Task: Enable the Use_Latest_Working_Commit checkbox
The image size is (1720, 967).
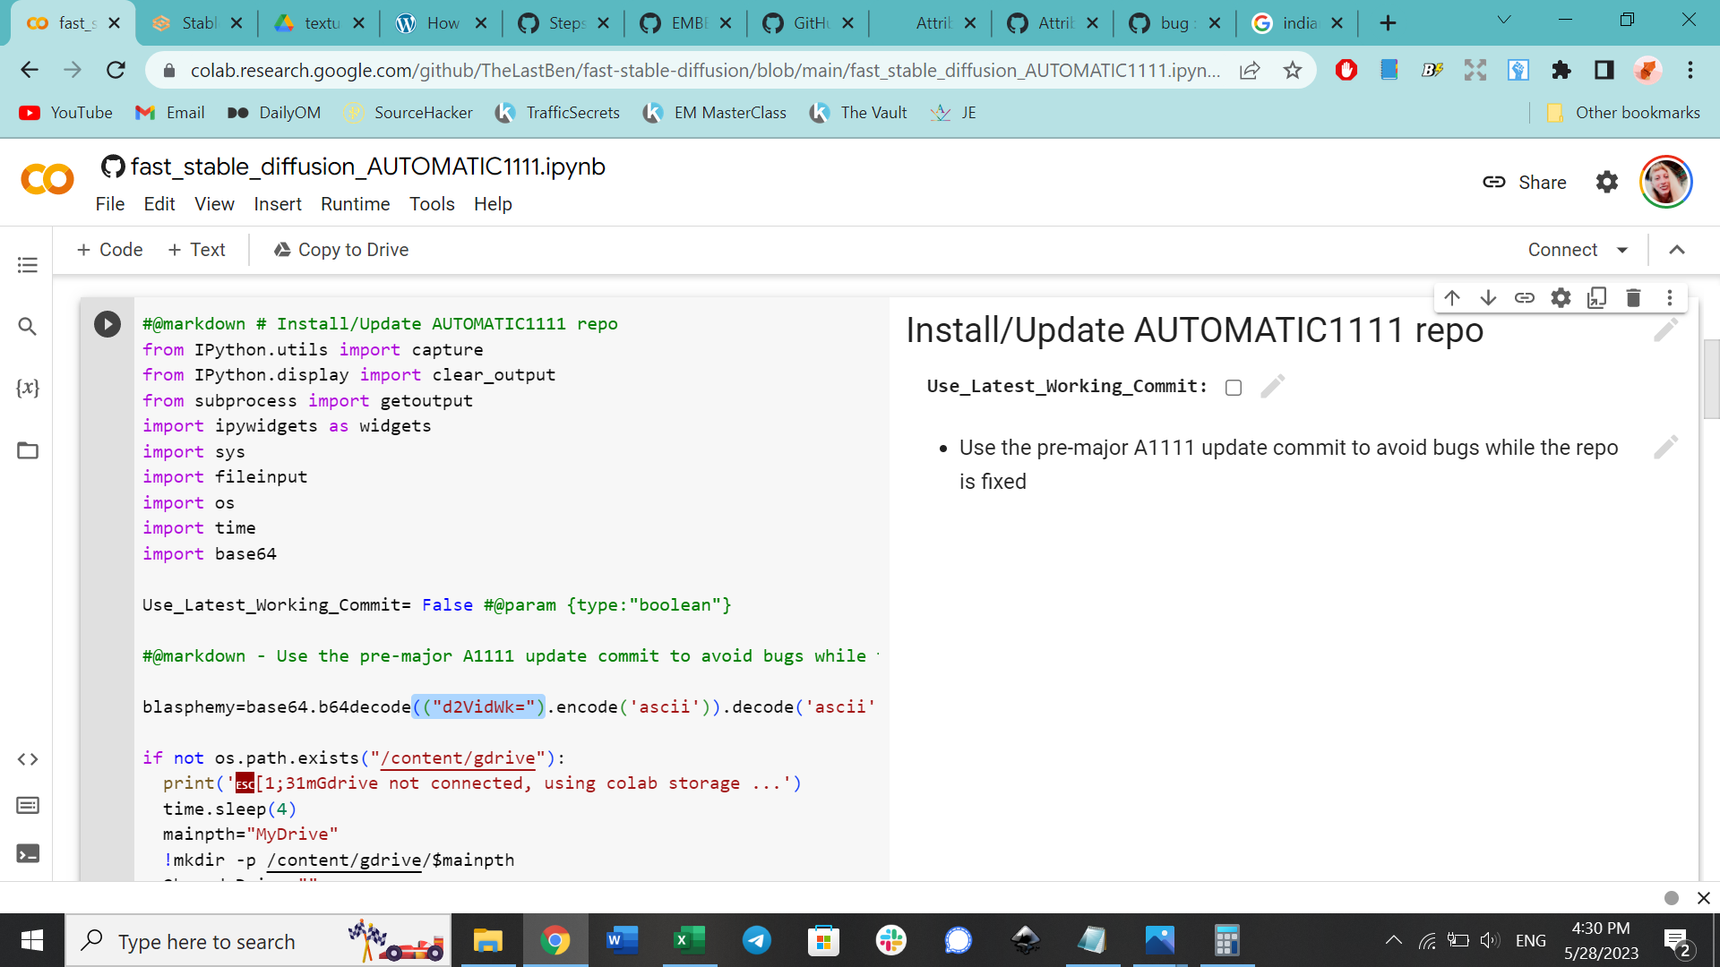Action: click(x=1234, y=387)
